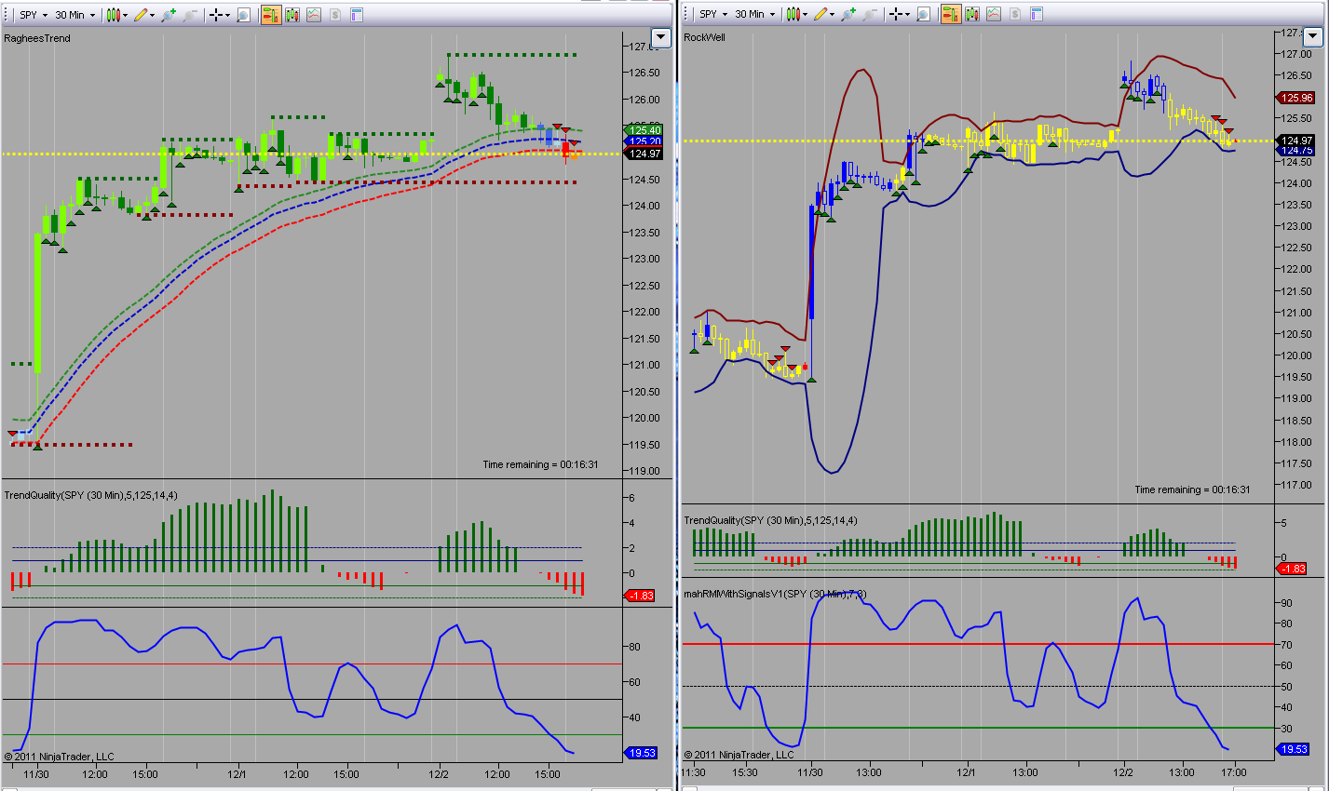Open the candlestick chart style menu in RockWell chart
Image resolution: width=1329 pixels, height=791 pixels.
(x=797, y=14)
